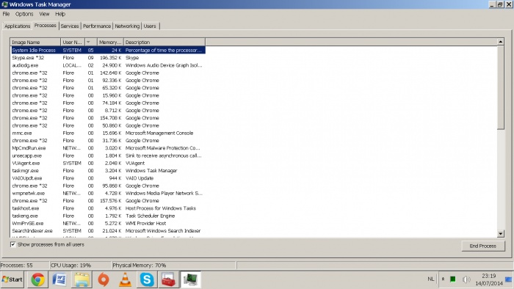The width and height of the screenshot is (514, 289).
Task: Sort by the Image Name column header
Action: [35, 43]
